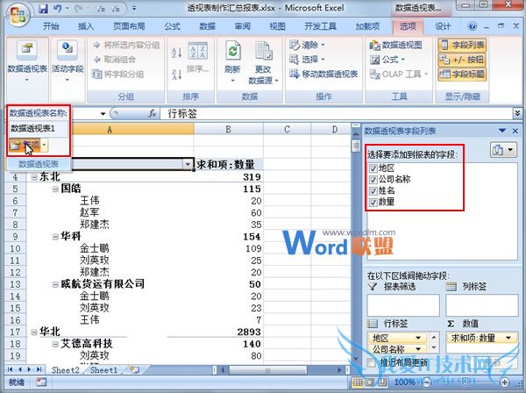
Task: Open the 排序 dialog button
Action: point(197,57)
